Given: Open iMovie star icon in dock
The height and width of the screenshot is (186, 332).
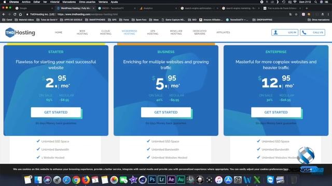Looking at the screenshot, I should (133, 180).
